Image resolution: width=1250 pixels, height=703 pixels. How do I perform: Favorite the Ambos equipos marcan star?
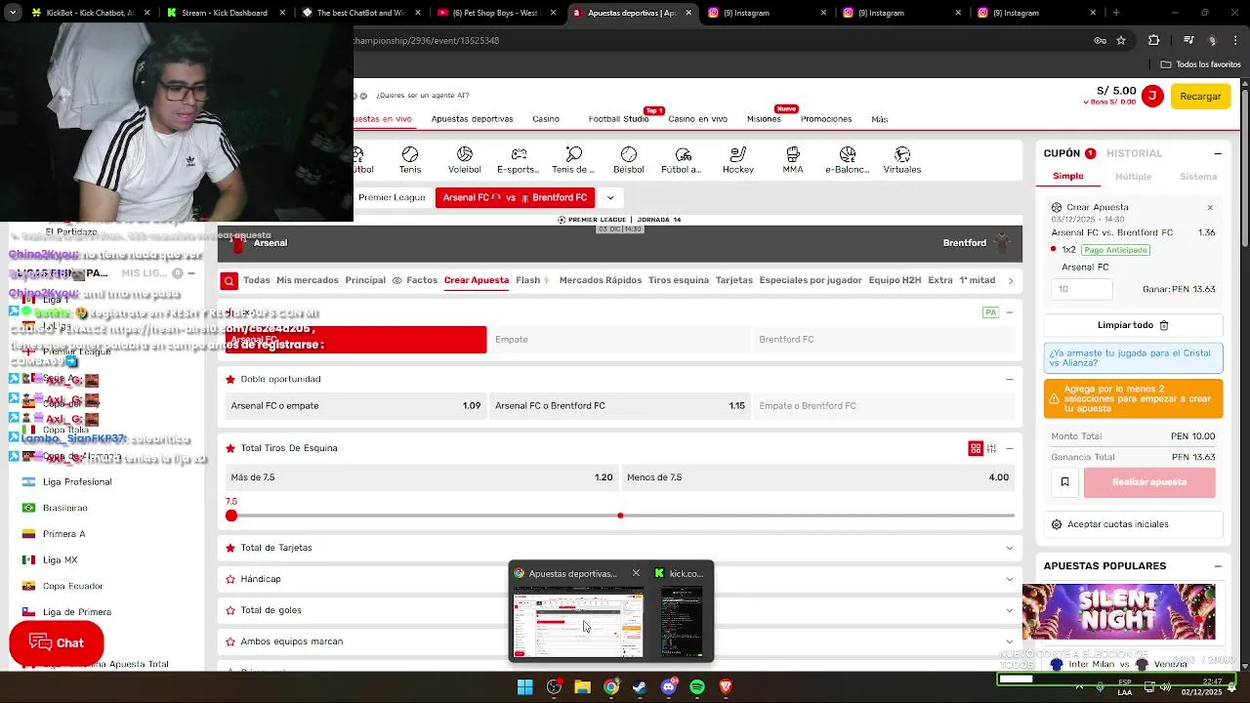230,641
